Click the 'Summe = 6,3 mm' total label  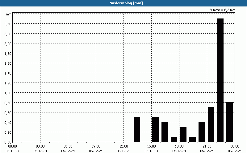(222, 10)
